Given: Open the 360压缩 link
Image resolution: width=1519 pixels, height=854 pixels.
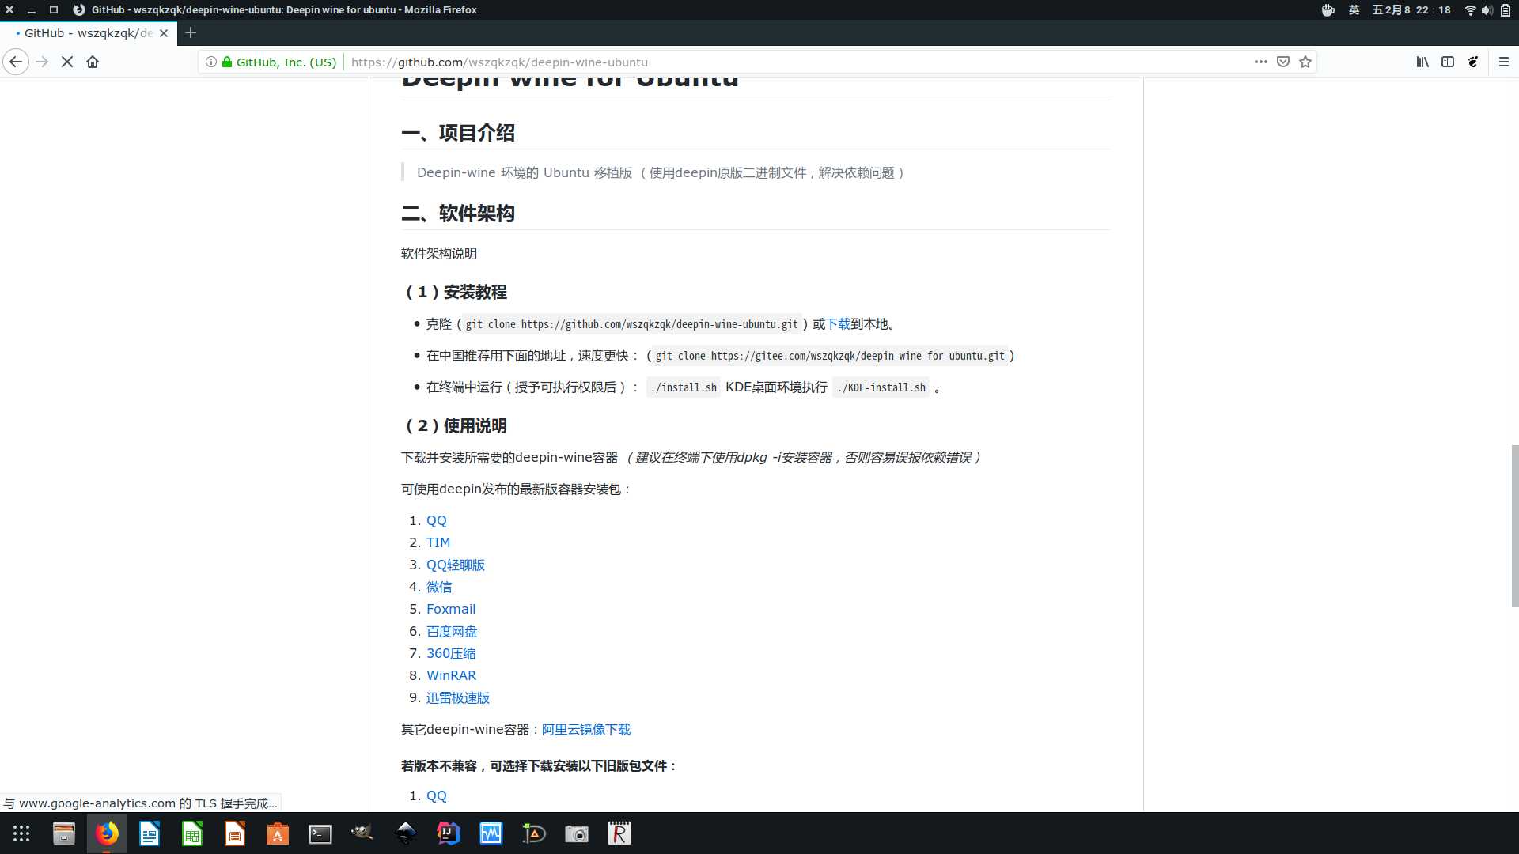Looking at the screenshot, I should (451, 653).
